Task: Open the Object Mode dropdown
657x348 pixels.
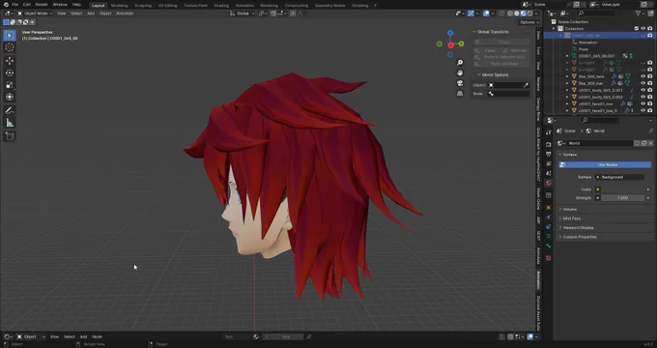Action: tap(35, 14)
